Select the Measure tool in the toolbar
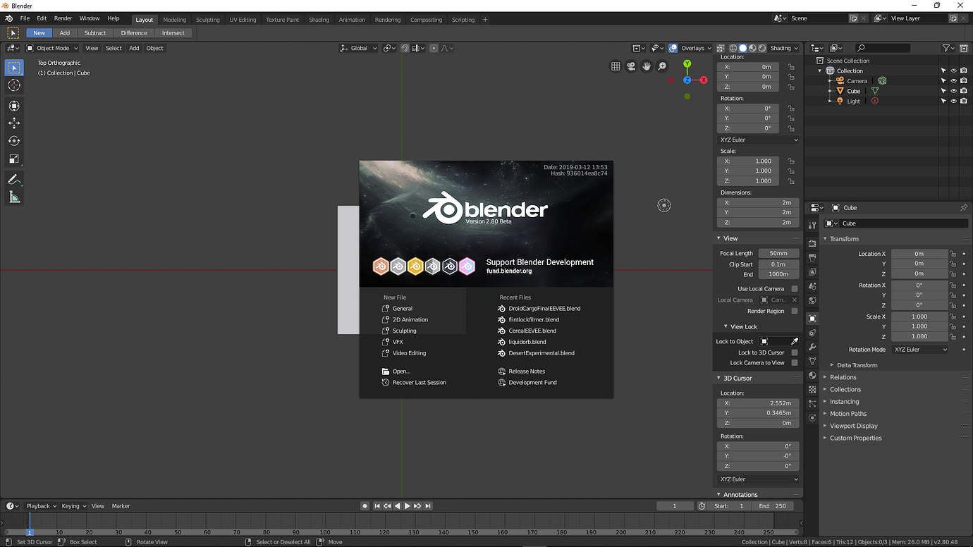The image size is (973, 547). point(14,196)
